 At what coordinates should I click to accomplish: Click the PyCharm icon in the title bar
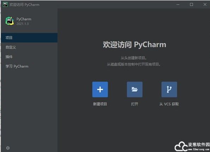point(5,5)
